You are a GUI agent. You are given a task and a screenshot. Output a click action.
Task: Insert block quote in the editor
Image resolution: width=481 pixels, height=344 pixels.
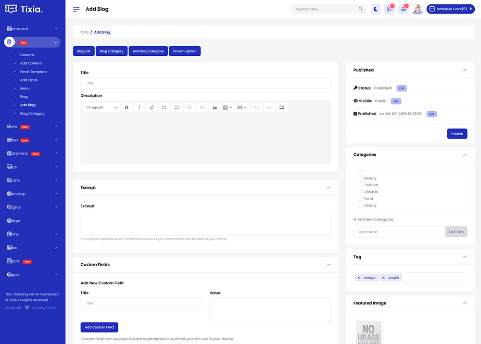(x=215, y=107)
